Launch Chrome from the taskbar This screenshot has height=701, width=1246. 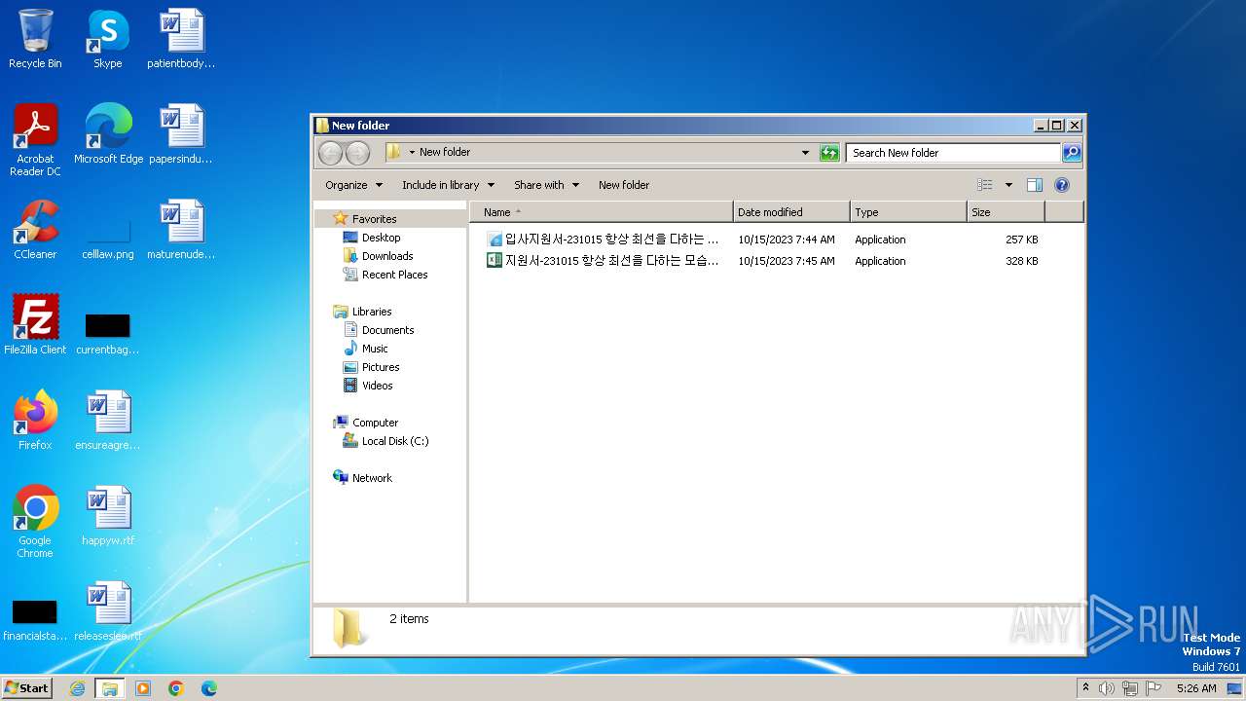[176, 688]
